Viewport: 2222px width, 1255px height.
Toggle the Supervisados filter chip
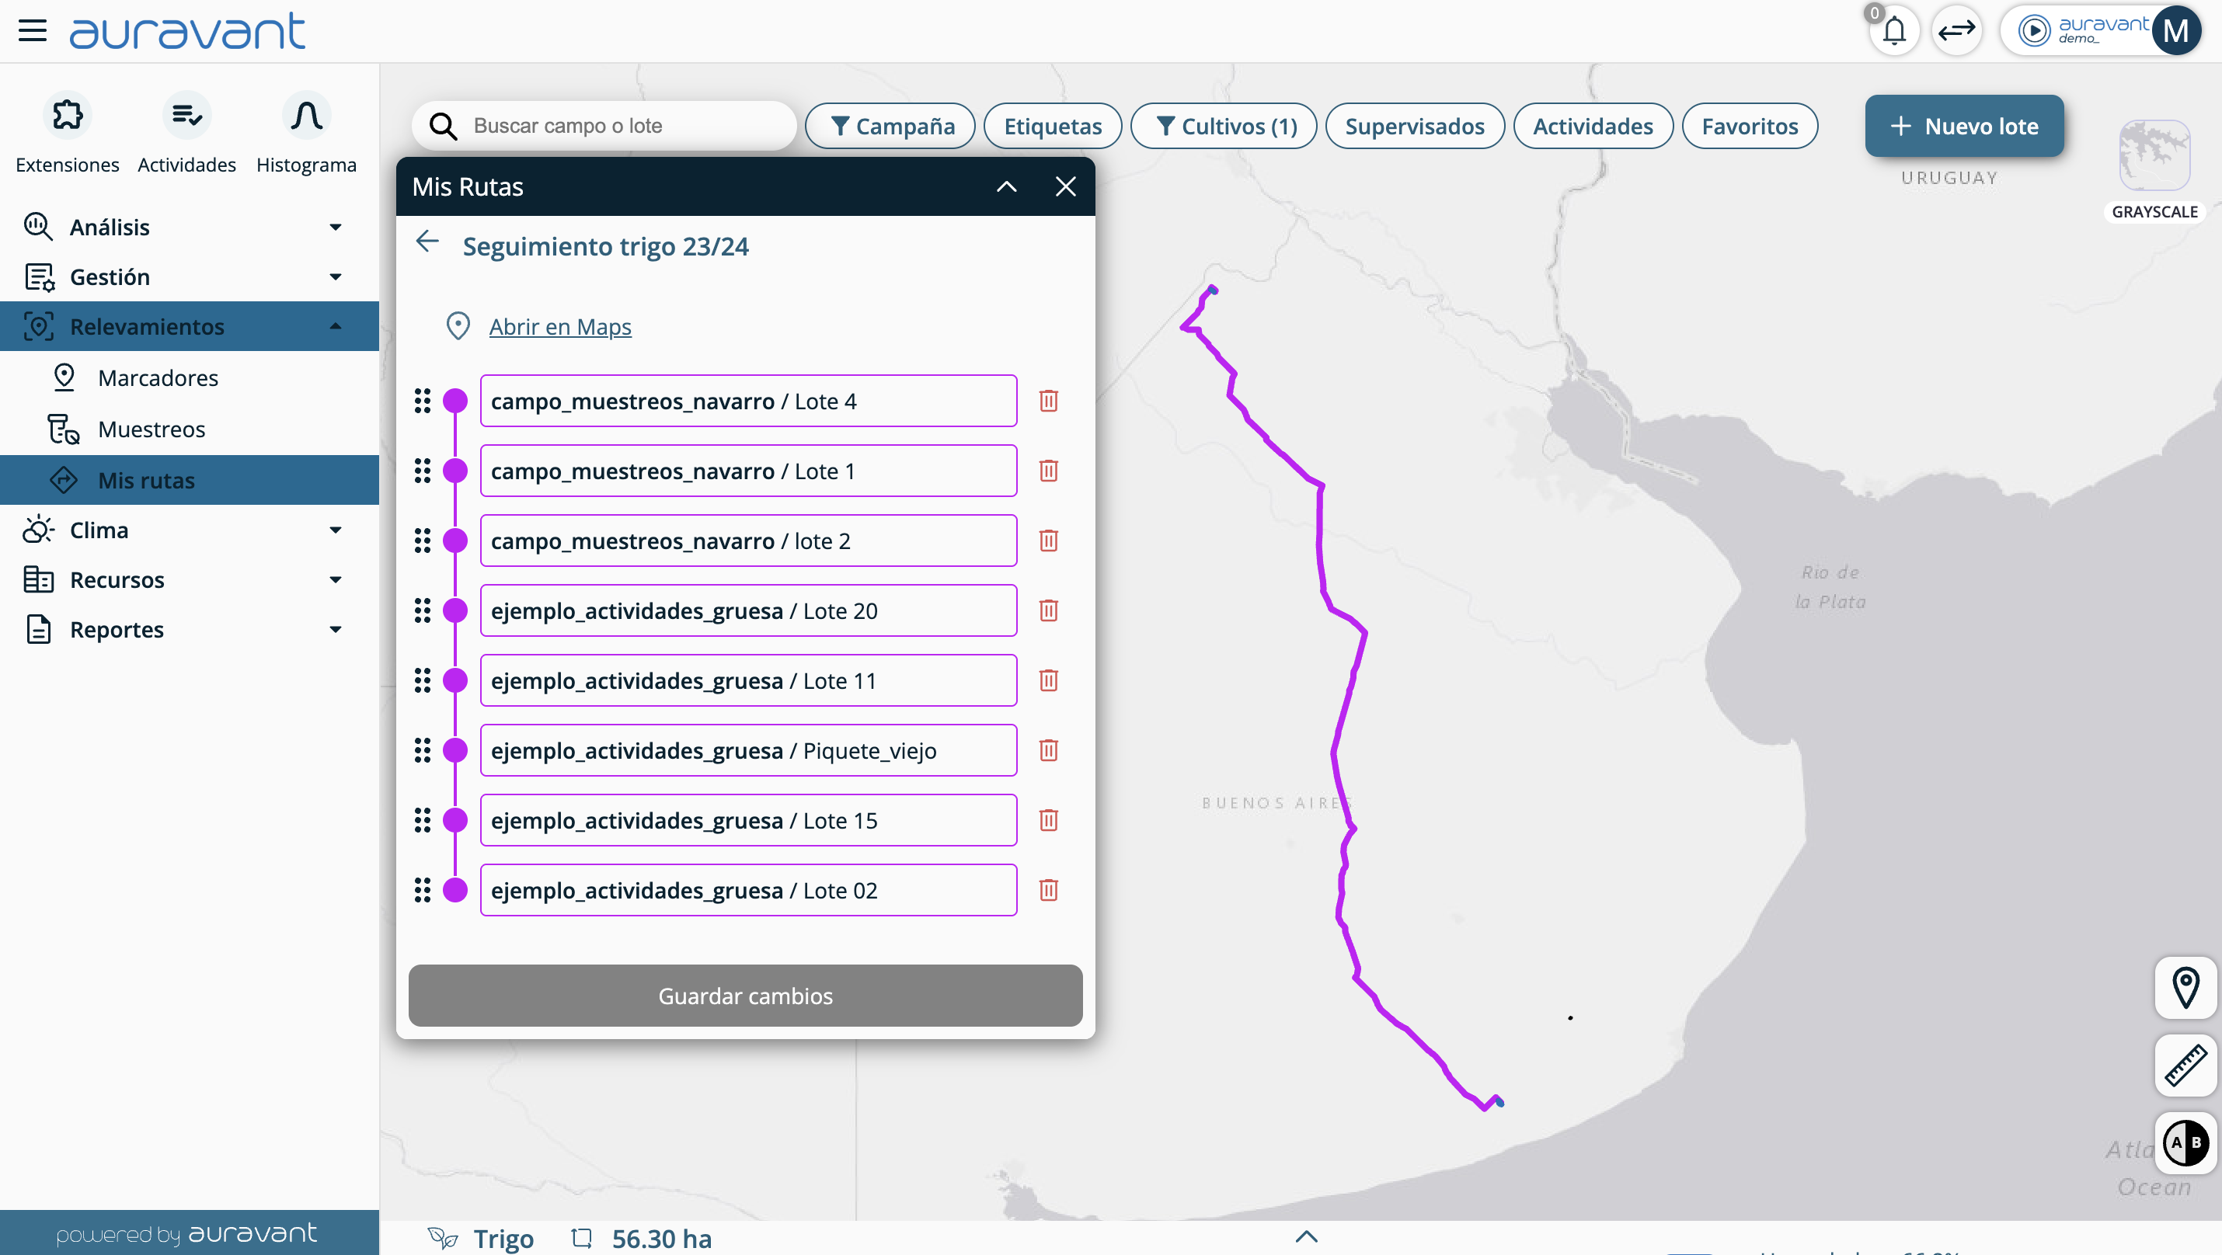pos(1414,126)
